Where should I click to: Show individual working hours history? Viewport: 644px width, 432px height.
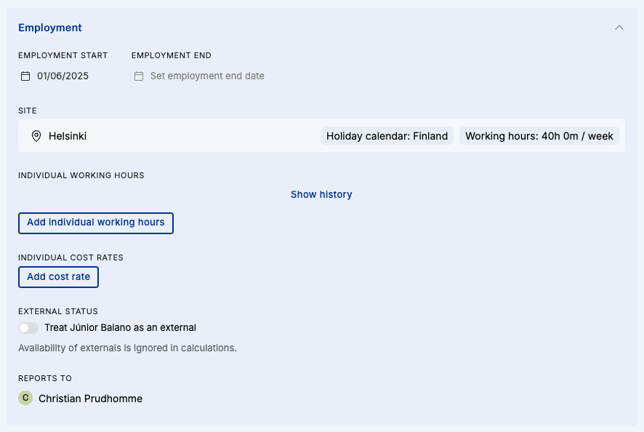tap(321, 194)
